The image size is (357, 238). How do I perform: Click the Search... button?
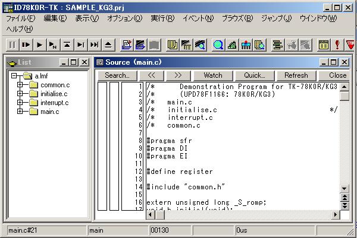tap(117, 75)
